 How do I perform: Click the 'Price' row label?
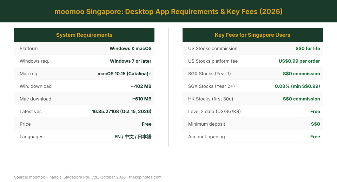25,124
